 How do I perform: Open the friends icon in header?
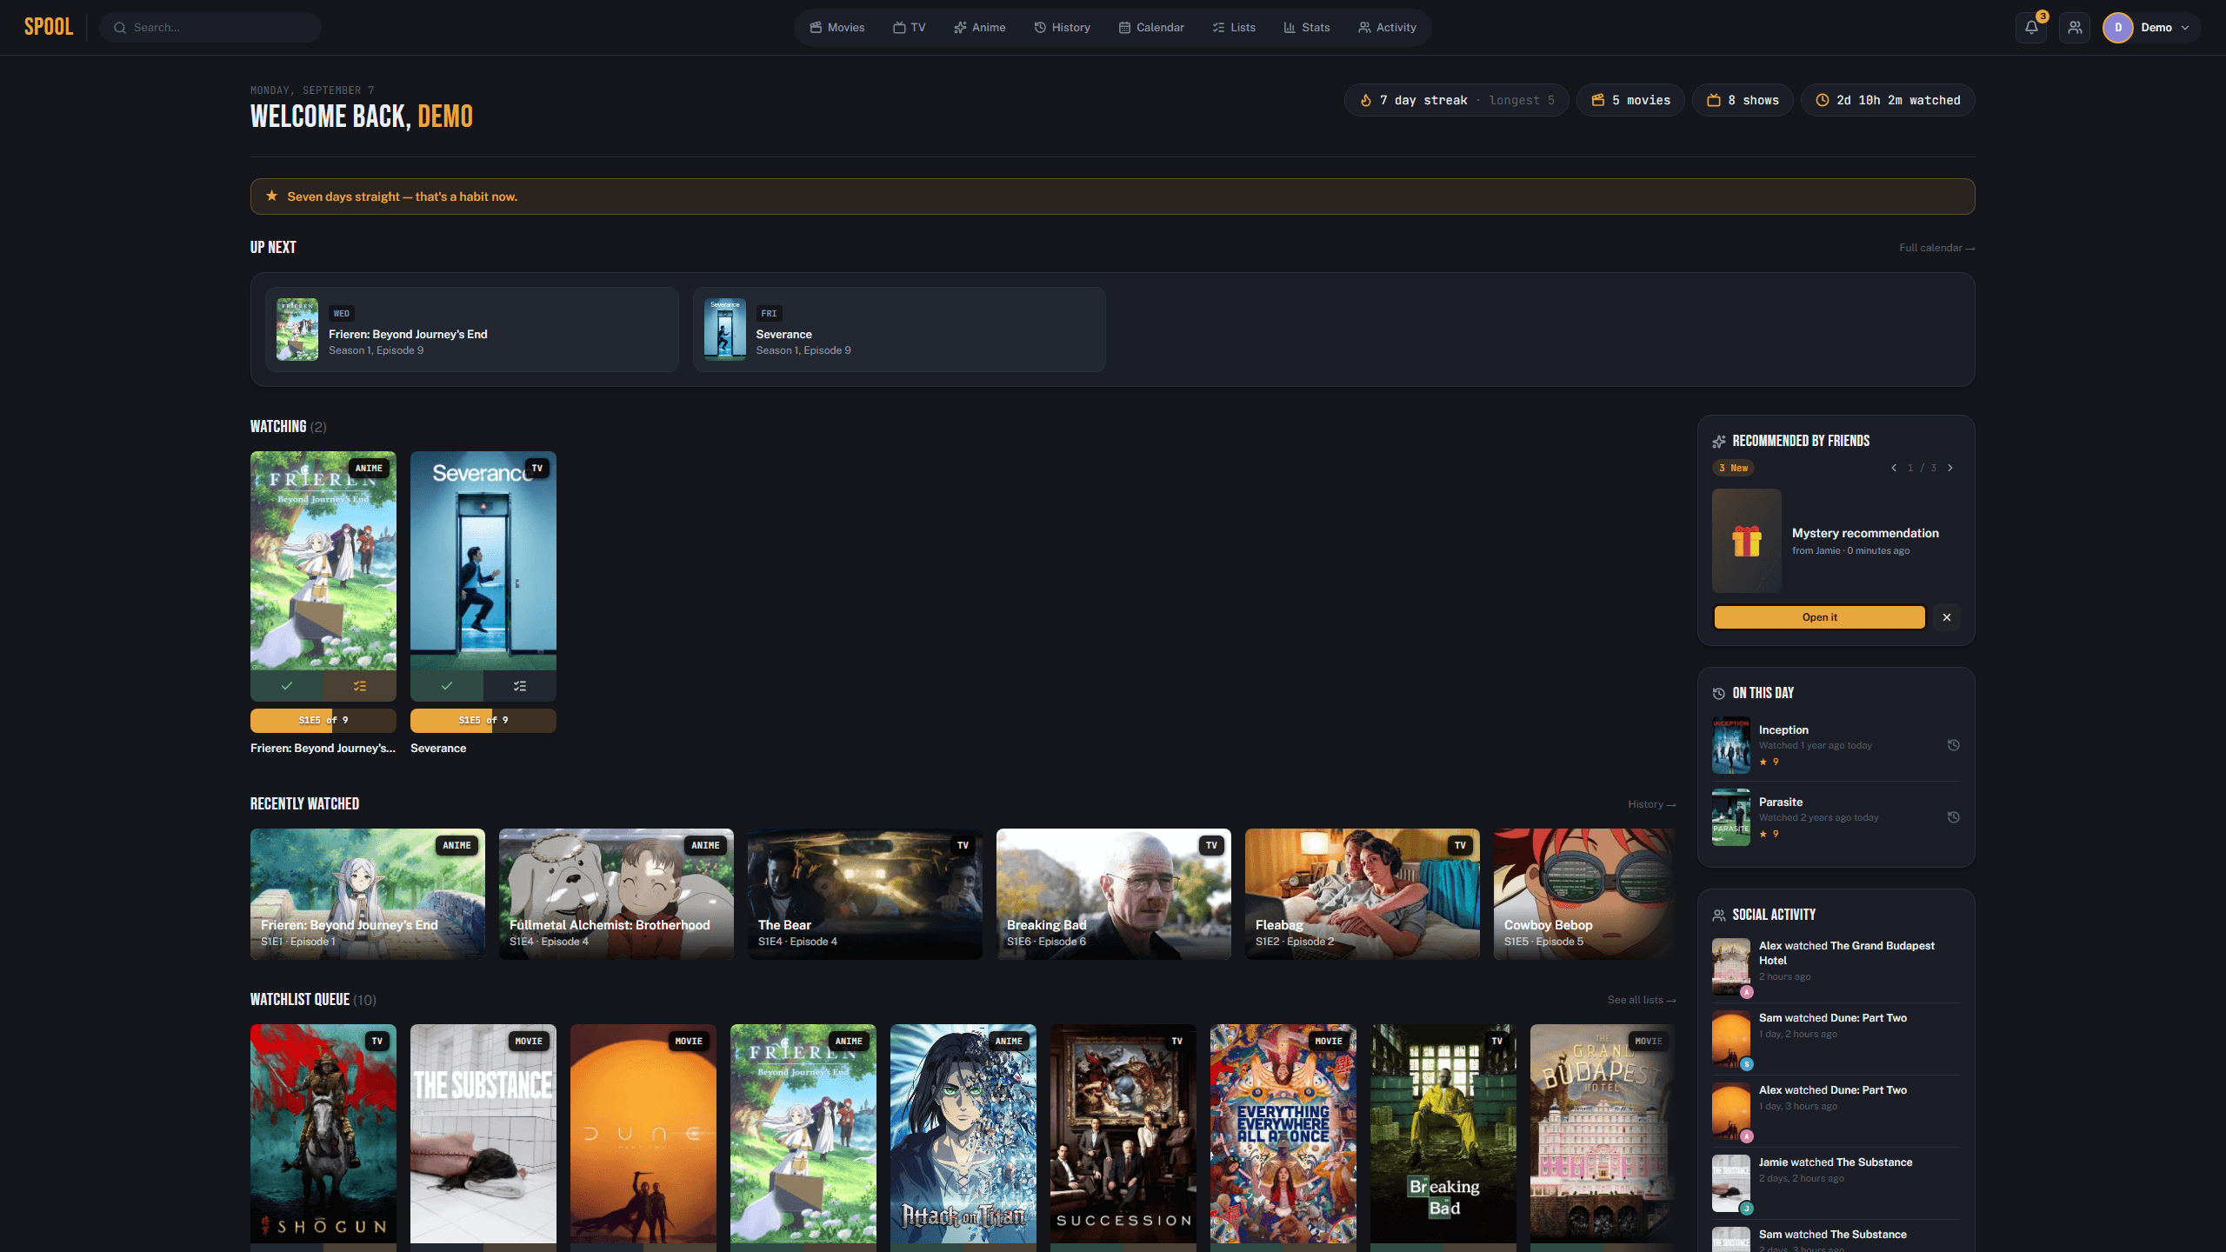click(2075, 27)
